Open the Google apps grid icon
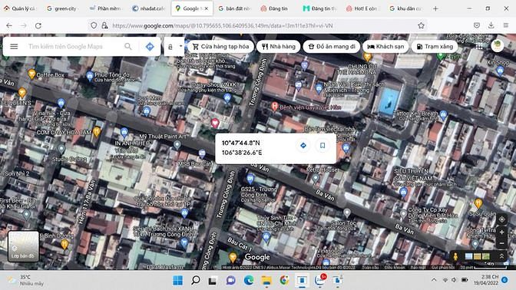This screenshot has width=516, height=290. pos(479,46)
